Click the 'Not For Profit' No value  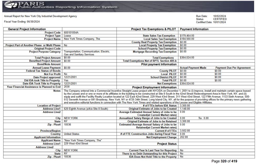[66, 74]
